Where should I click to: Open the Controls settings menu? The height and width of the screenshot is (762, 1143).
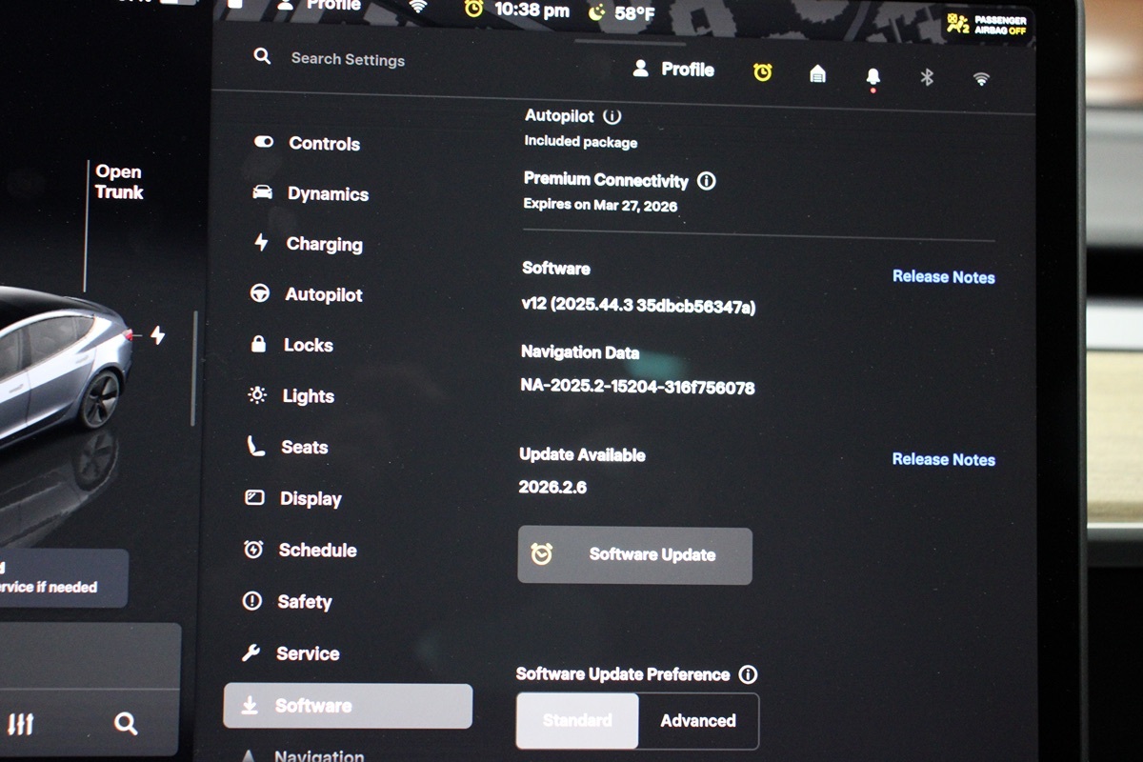(324, 144)
